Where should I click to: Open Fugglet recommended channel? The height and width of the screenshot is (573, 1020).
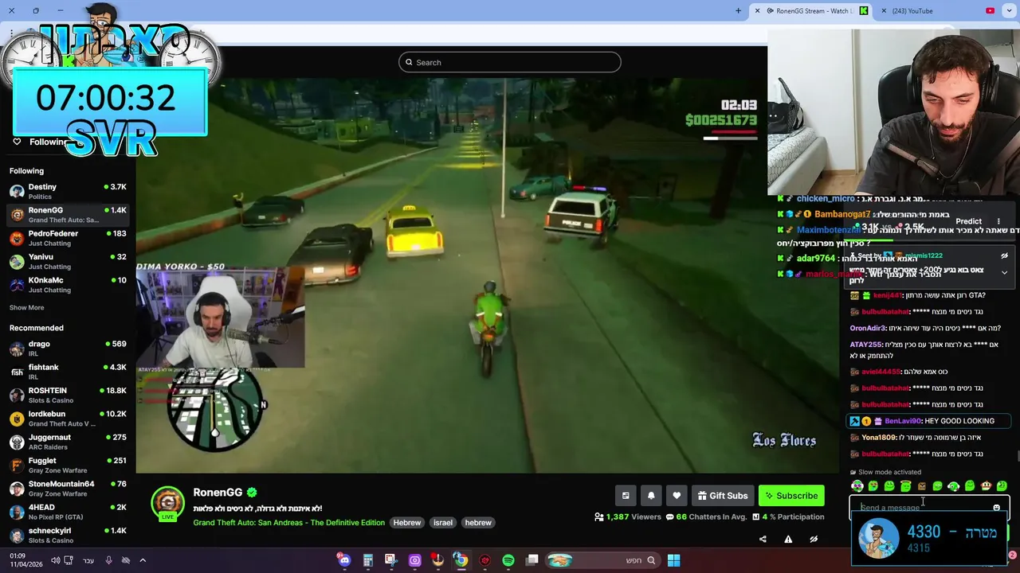click(68, 465)
